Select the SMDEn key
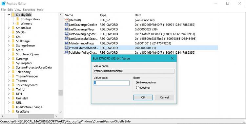Screen dimensions: 246x124 click(21, 32)
